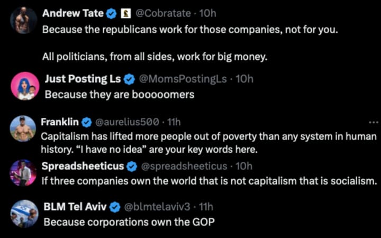Visit the @spreadsheeticus handle link
Viewport: 381px width, 238px height.
tap(184, 166)
